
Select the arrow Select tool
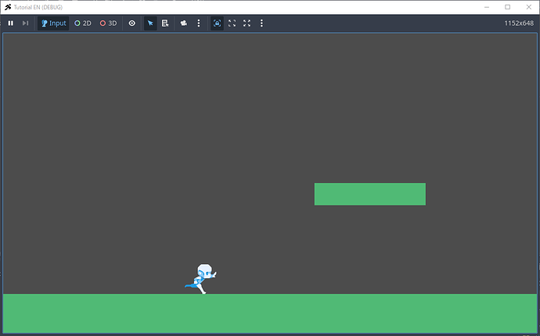pos(150,23)
